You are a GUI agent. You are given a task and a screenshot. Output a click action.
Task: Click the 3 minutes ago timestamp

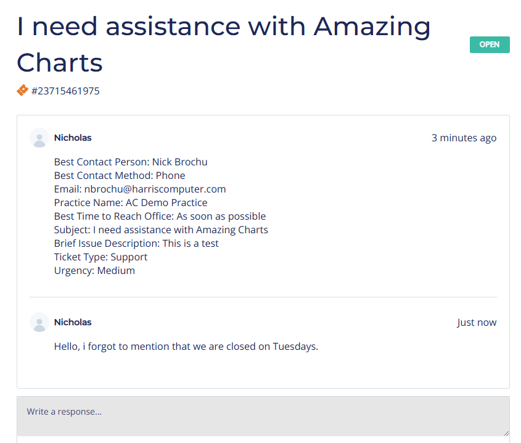click(464, 138)
